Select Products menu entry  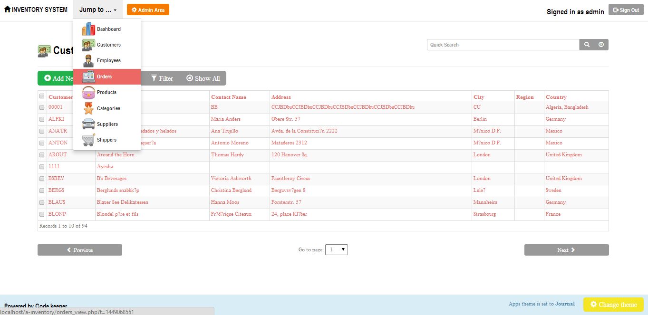pyautogui.click(x=107, y=92)
